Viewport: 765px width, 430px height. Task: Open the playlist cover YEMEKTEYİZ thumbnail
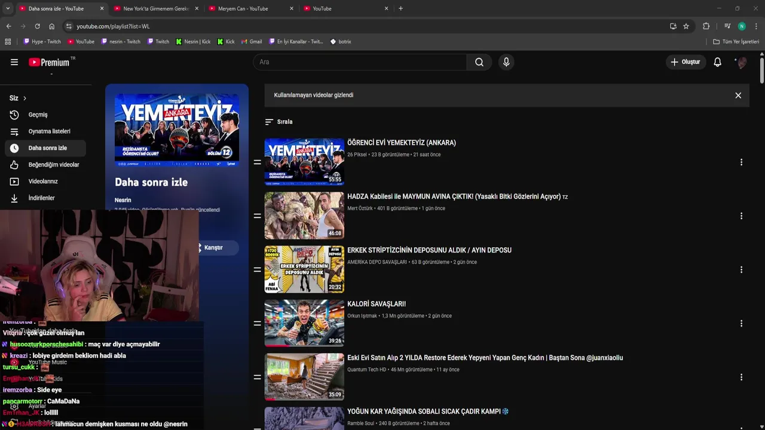click(177, 129)
